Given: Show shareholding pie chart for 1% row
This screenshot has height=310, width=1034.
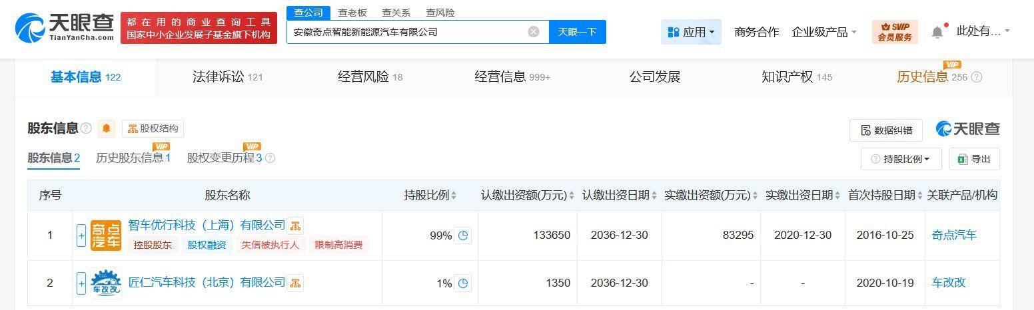Looking at the screenshot, I should click(464, 283).
